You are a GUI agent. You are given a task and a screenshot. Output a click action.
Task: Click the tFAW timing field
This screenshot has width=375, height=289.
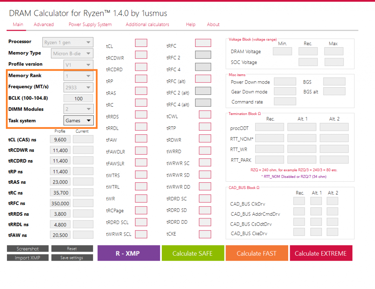tap(141, 138)
